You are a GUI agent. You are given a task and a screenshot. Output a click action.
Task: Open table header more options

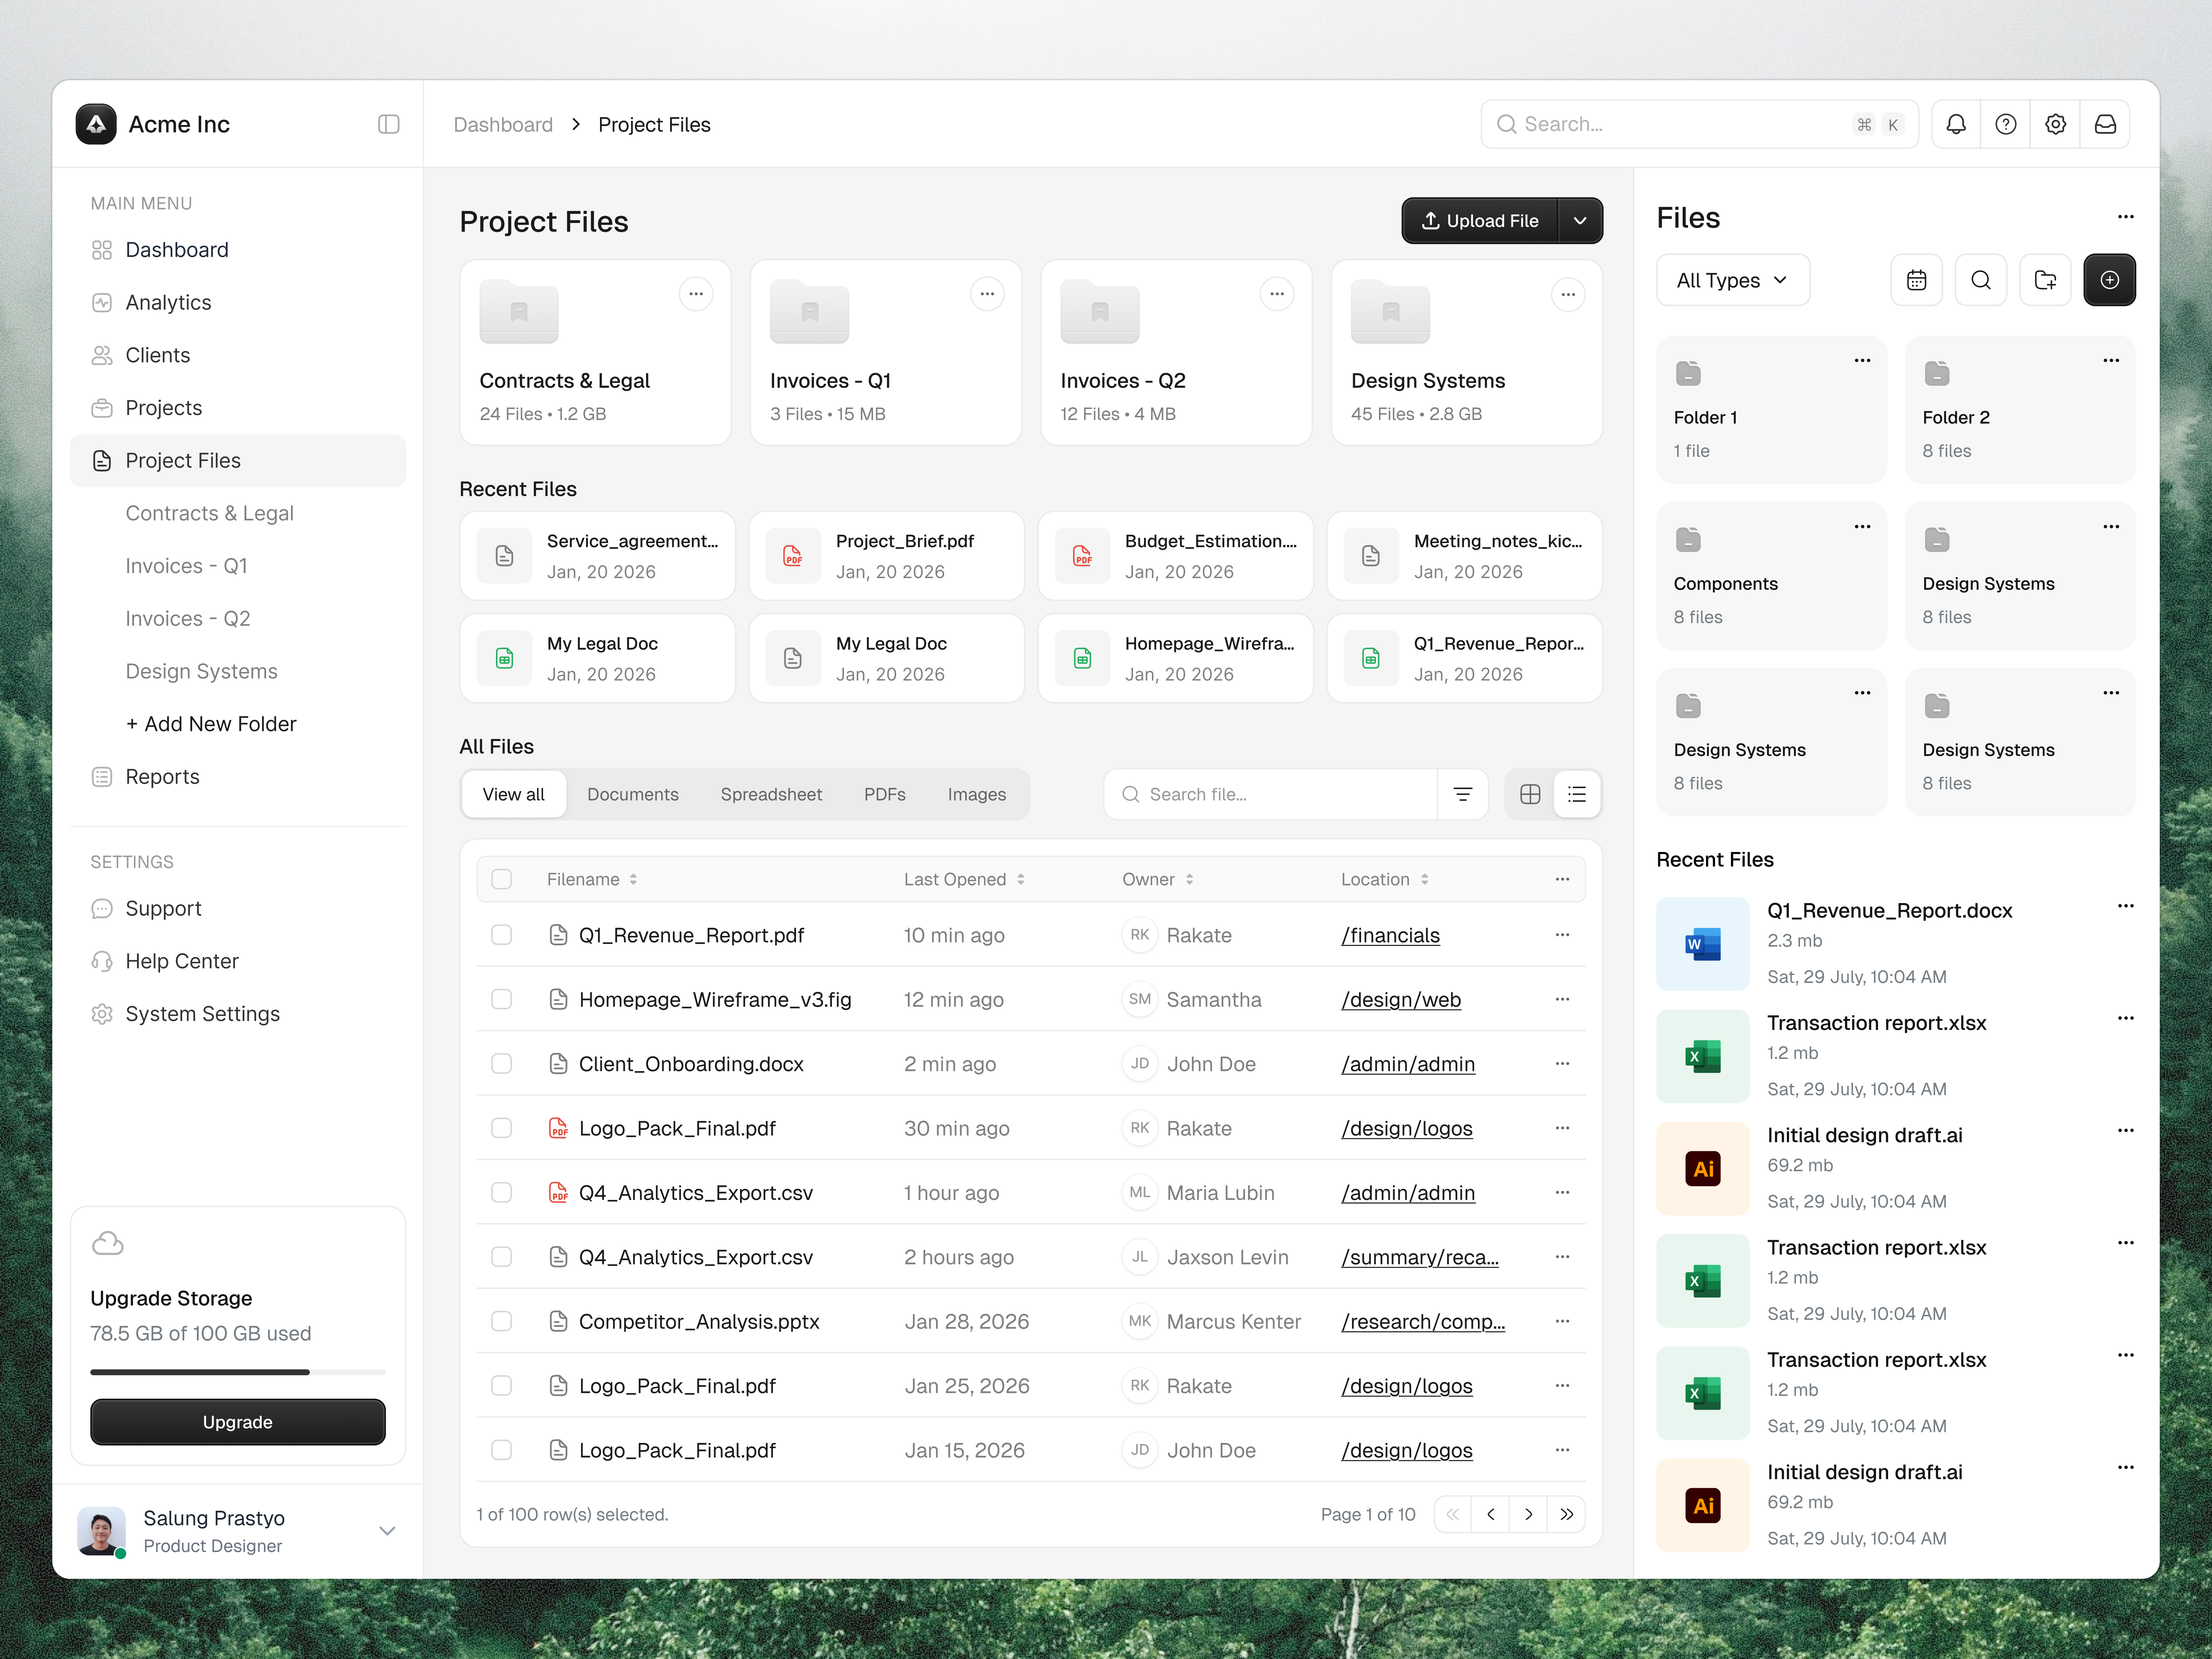tap(1562, 879)
